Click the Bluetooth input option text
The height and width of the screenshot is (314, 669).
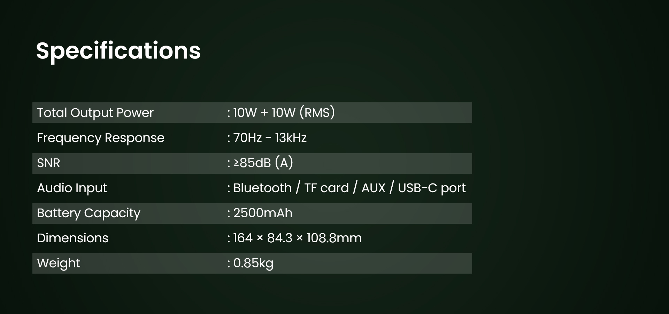(262, 188)
